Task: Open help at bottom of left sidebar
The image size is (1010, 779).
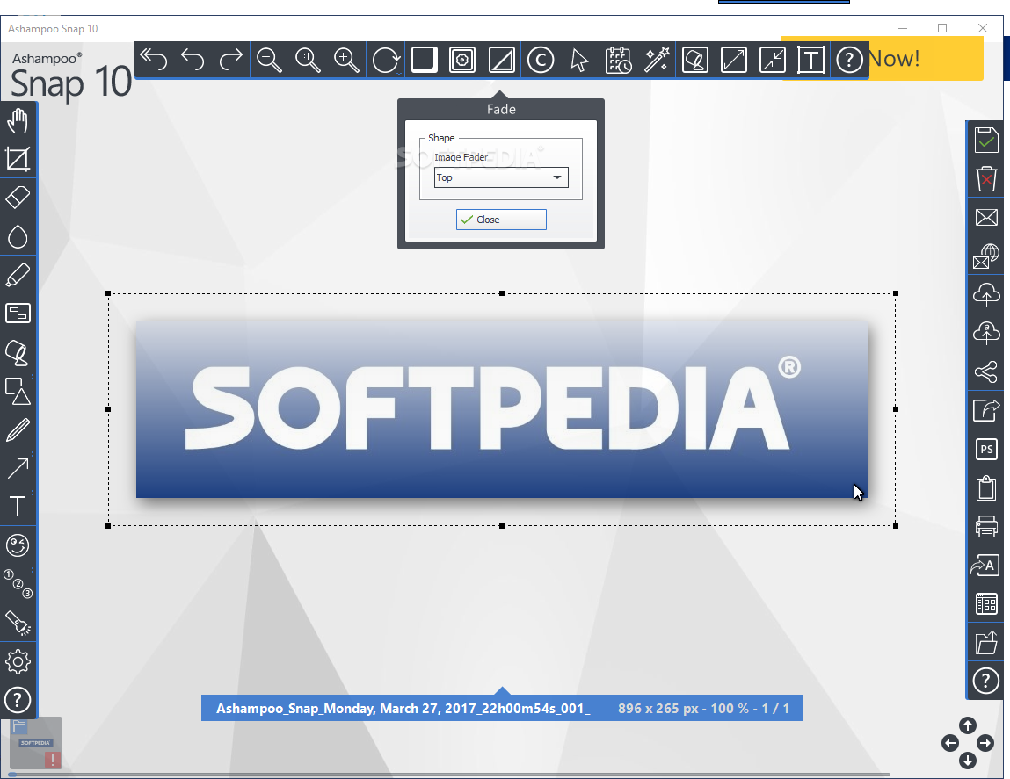Action: [x=18, y=700]
